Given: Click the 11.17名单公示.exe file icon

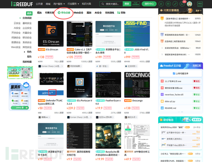Looking at the screenshot, I should click(x=162, y=81).
